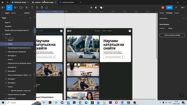
Task: Open Move tool options dropdown arrow
Action: tap(11, 8)
